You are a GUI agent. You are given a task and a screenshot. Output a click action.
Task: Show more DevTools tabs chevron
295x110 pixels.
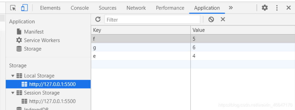click(231, 8)
